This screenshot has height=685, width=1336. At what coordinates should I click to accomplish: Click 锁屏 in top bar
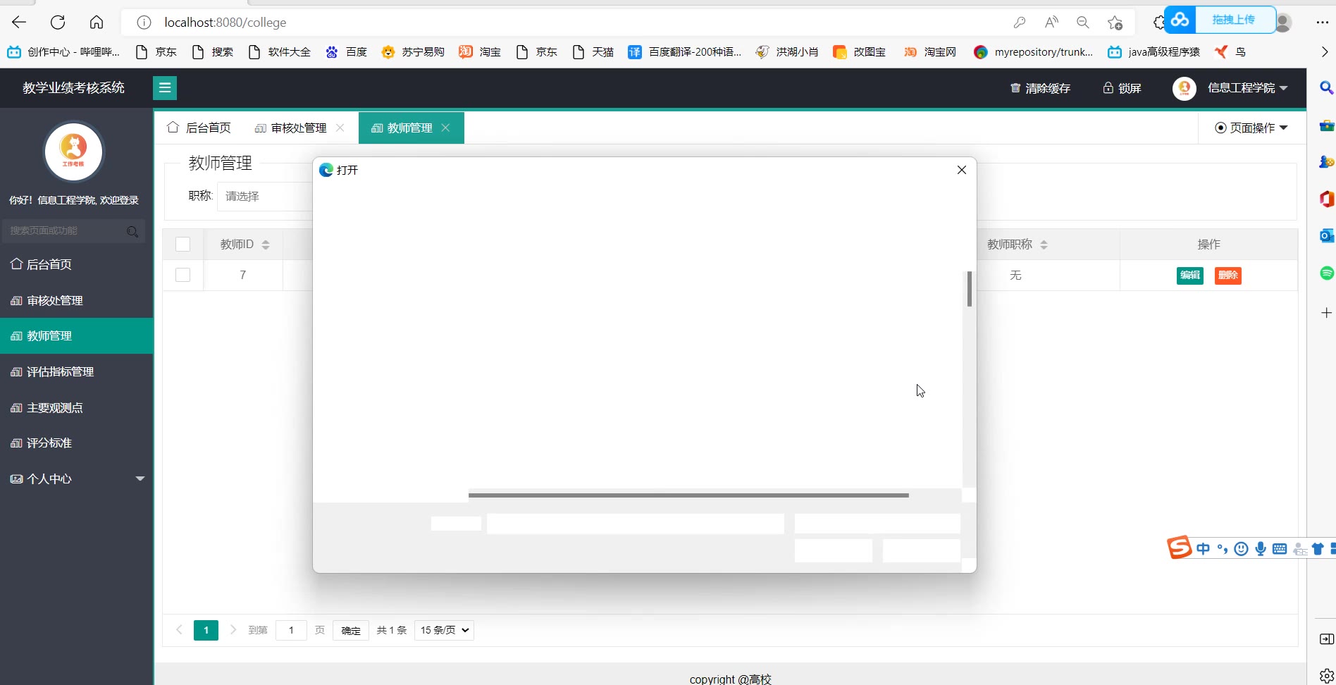coord(1122,88)
